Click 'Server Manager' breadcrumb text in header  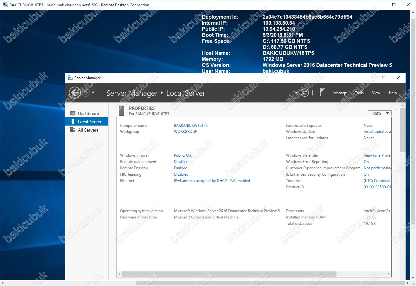coord(132,93)
